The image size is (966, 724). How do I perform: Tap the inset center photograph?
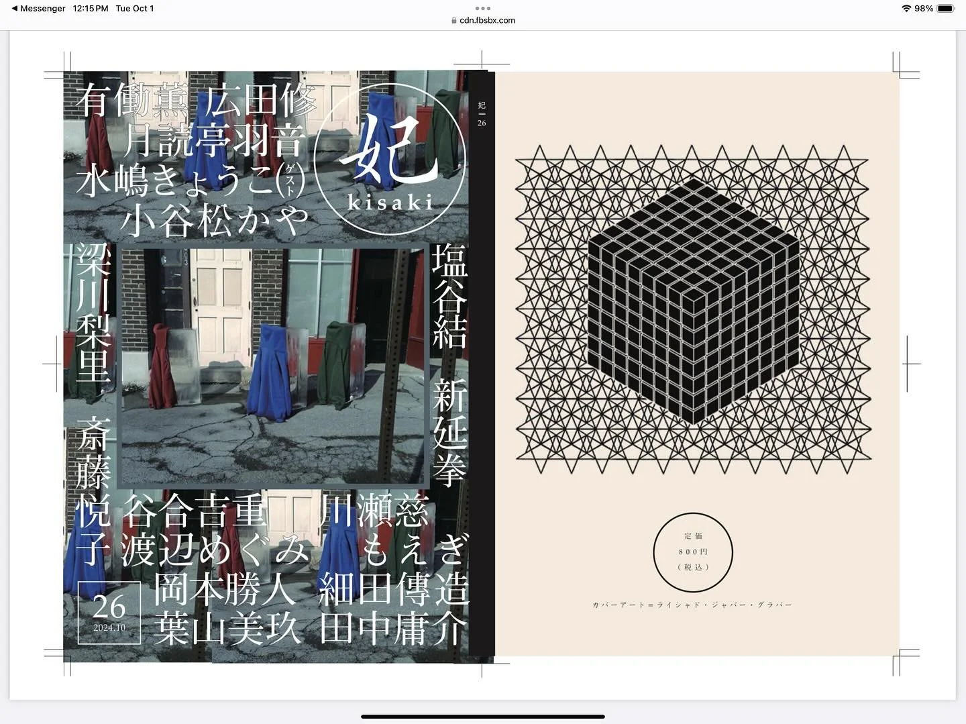pos(273,368)
